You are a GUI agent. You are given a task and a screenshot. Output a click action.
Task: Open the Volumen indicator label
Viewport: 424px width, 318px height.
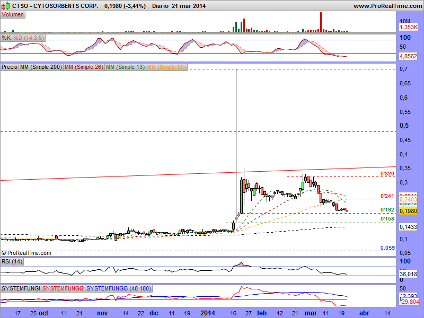click(x=13, y=15)
